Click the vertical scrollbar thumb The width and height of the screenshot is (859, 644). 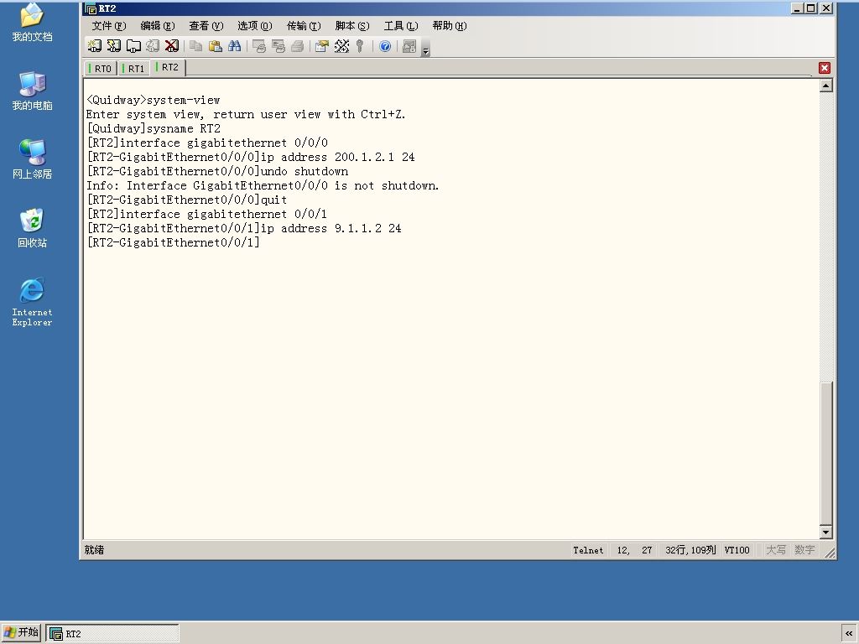click(826, 452)
